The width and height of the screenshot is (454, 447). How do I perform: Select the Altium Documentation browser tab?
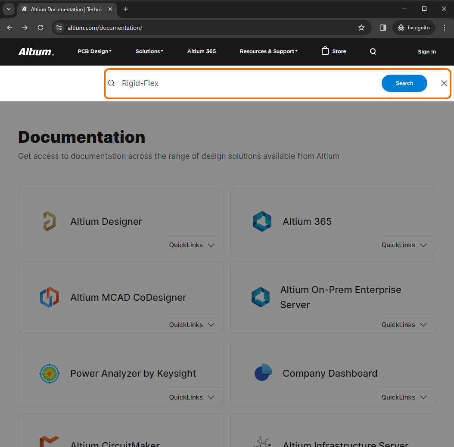pos(67,9)
